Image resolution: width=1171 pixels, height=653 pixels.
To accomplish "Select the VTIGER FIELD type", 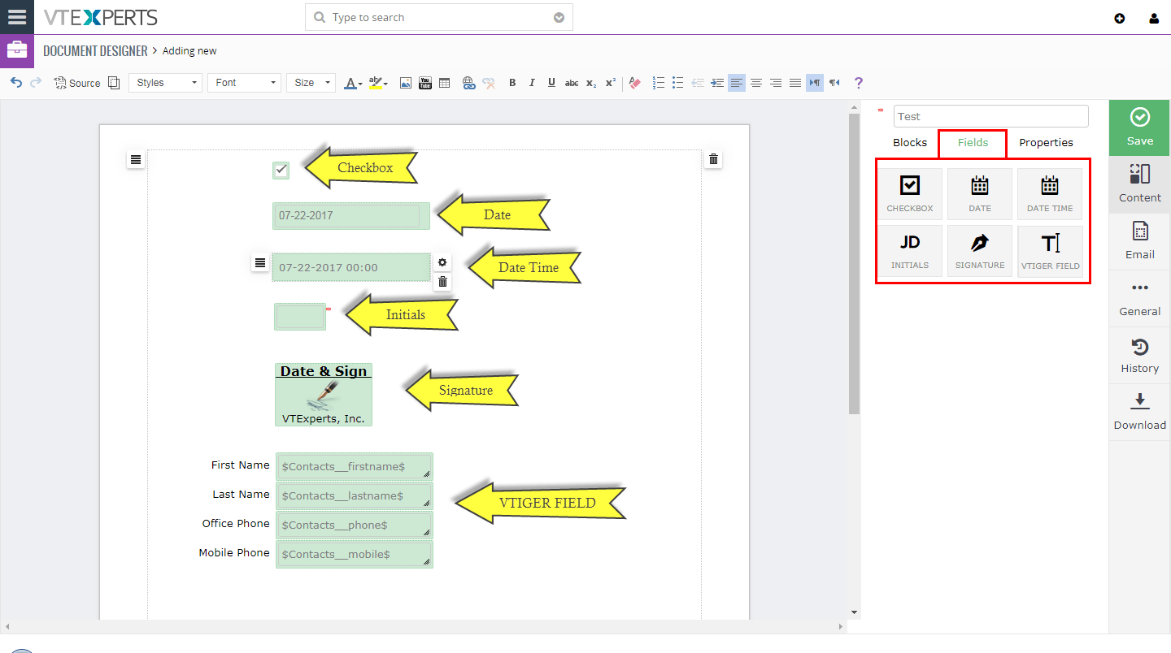I will pos(1049,249).
